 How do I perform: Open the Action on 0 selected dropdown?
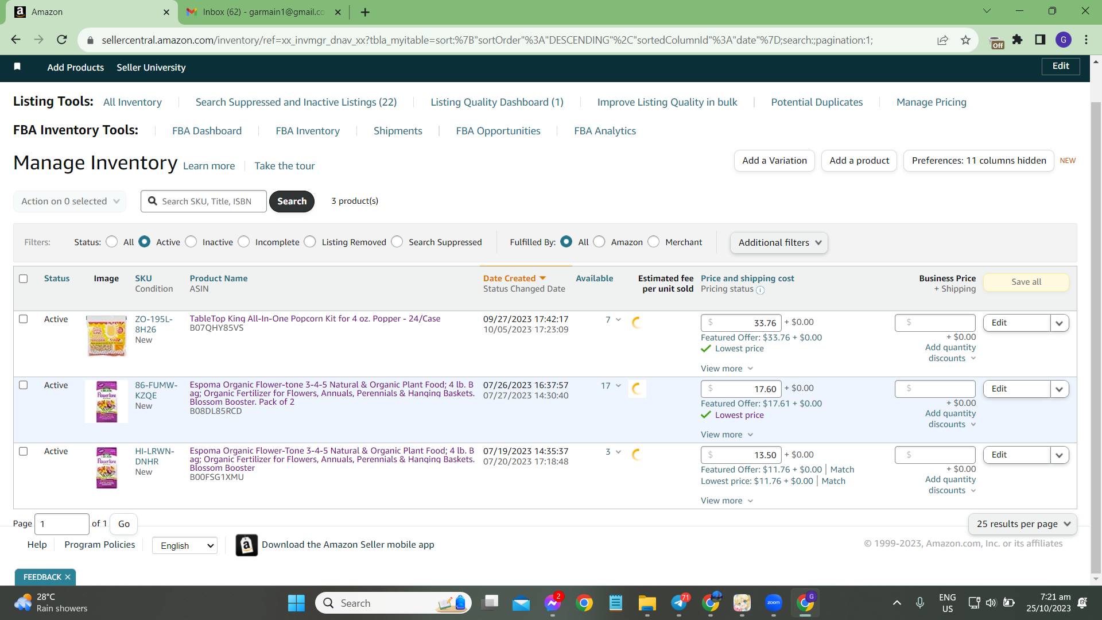click(70, 201)
